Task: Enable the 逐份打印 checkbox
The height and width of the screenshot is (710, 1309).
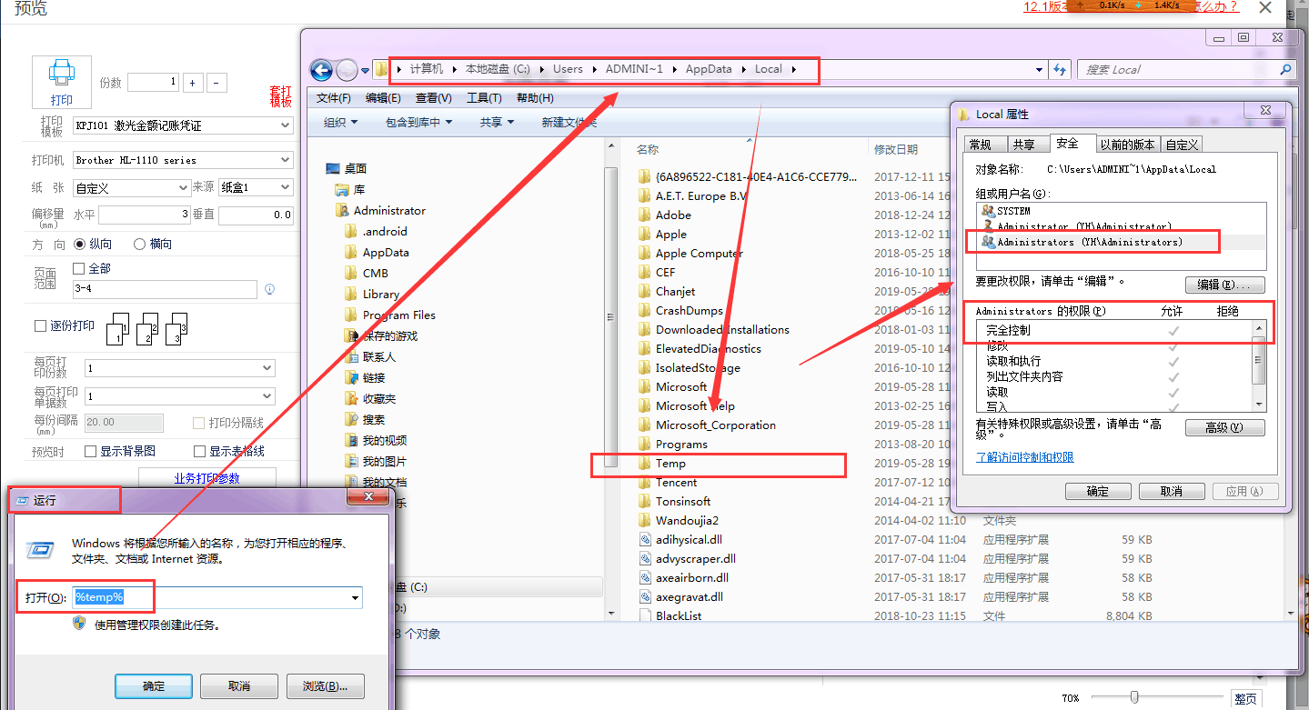Action: pos(40,325)
